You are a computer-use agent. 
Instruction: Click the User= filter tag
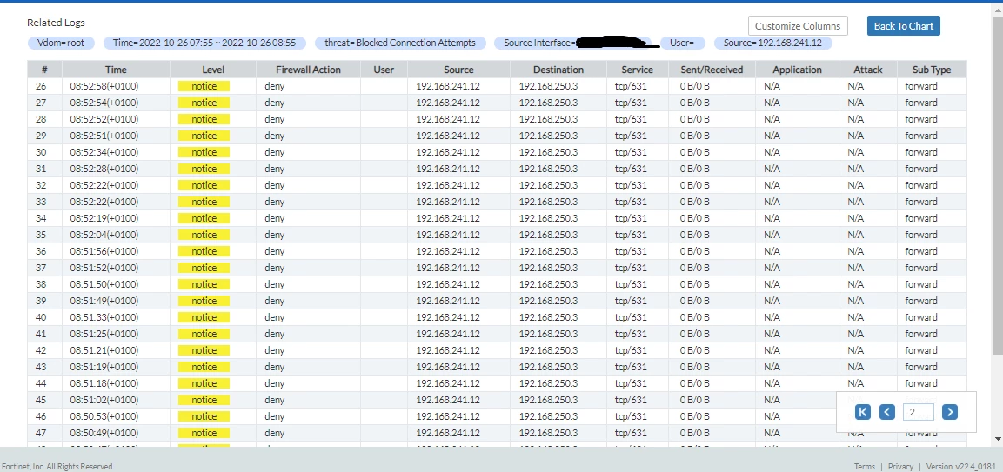pyautogui.click(x=682, y=43)
